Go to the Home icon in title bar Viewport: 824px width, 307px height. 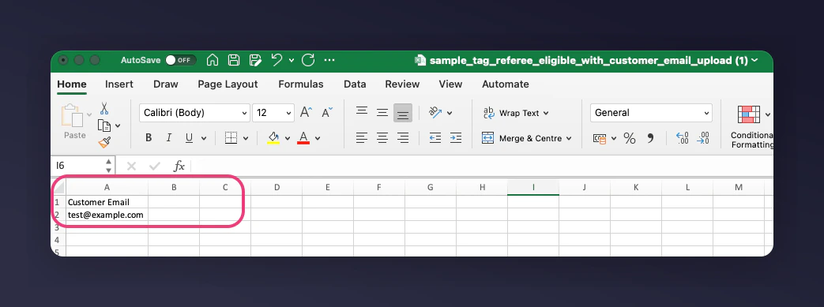click(x=213, y=60)
